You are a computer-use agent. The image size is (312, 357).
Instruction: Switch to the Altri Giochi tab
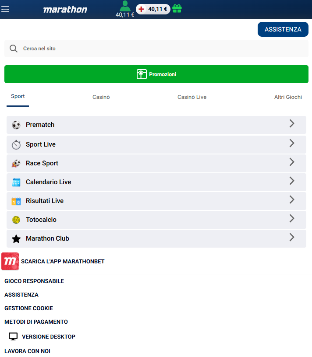288,97
